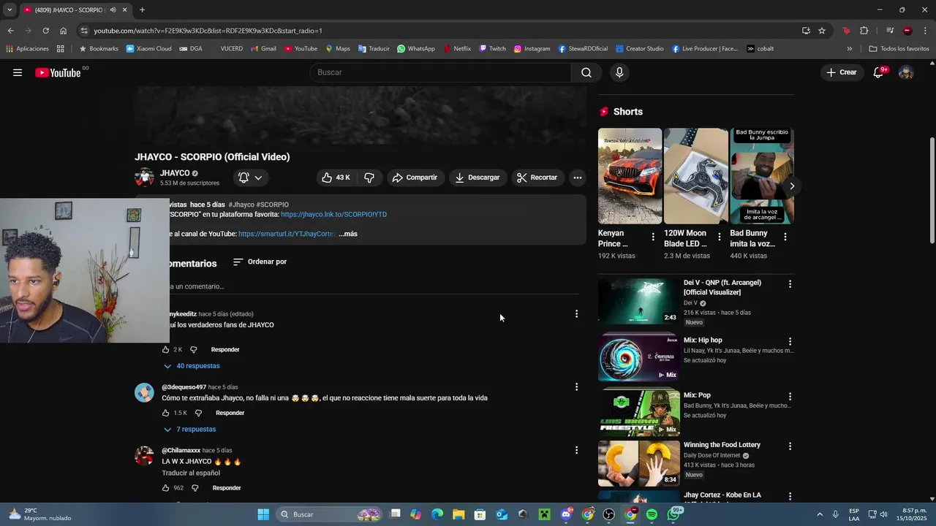Go back in browser history

point(10,31)
